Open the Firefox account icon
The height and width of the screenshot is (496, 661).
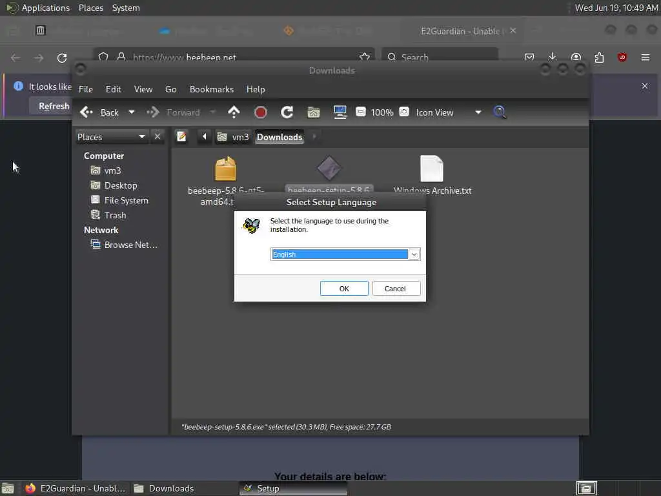576,57
